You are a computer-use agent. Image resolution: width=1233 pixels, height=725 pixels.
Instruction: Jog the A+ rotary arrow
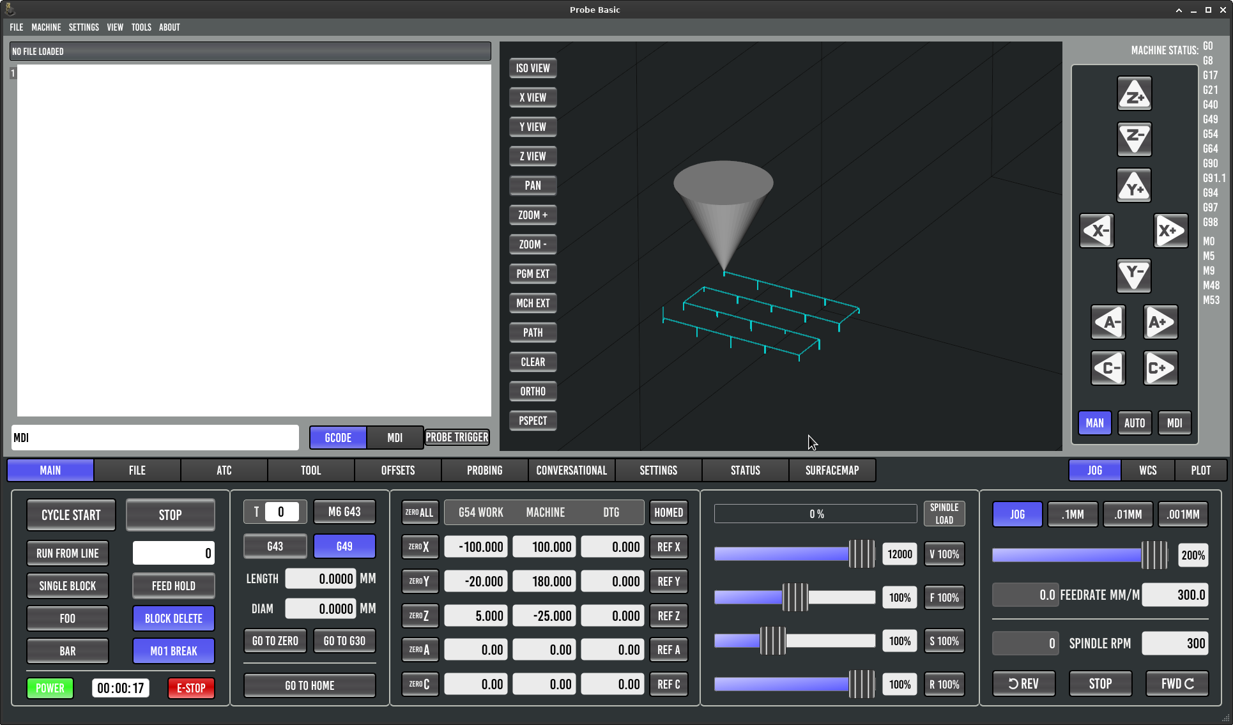1160,322
